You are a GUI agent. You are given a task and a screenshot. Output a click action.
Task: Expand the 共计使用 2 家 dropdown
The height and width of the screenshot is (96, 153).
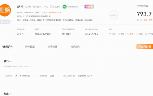click(85, 76)
